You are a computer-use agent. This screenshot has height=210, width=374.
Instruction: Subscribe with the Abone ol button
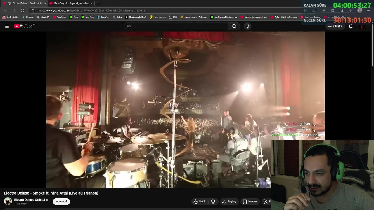(61, 202)
